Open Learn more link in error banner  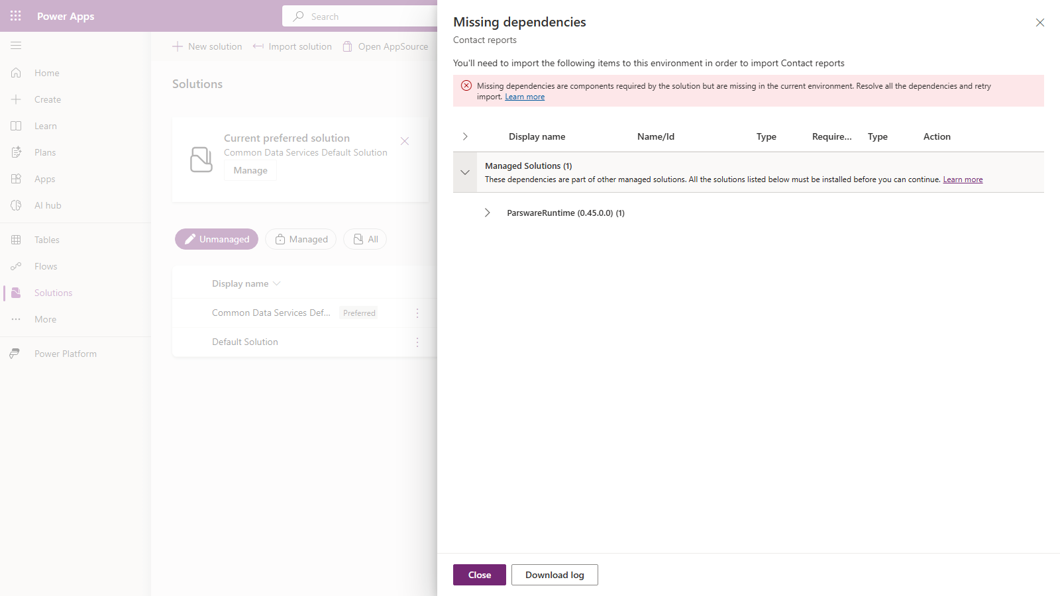(525, 97)
